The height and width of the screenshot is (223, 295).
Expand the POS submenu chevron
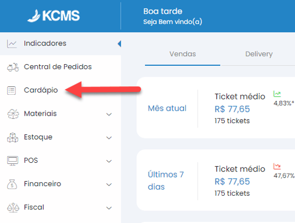click(109, 161)
